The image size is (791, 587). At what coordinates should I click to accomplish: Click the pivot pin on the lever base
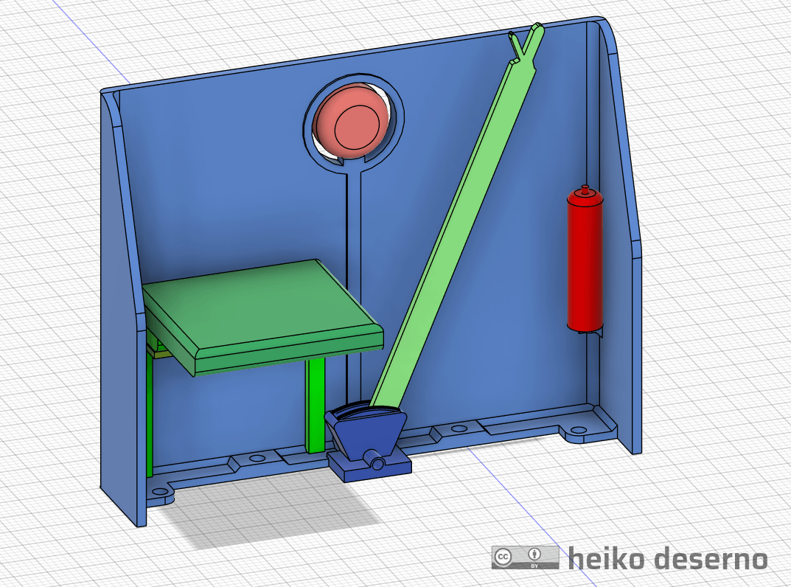(x=377, y=464)
